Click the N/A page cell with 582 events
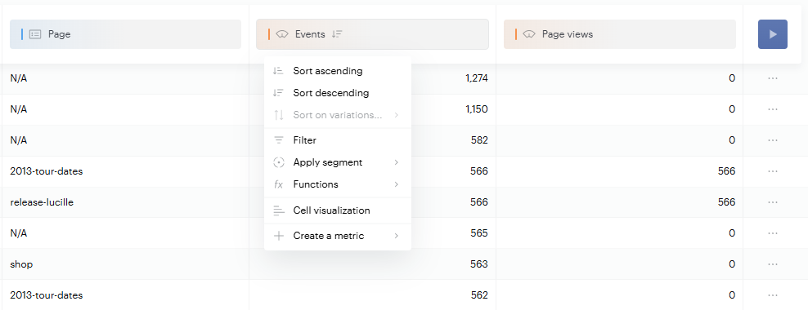 pos(19,139)
